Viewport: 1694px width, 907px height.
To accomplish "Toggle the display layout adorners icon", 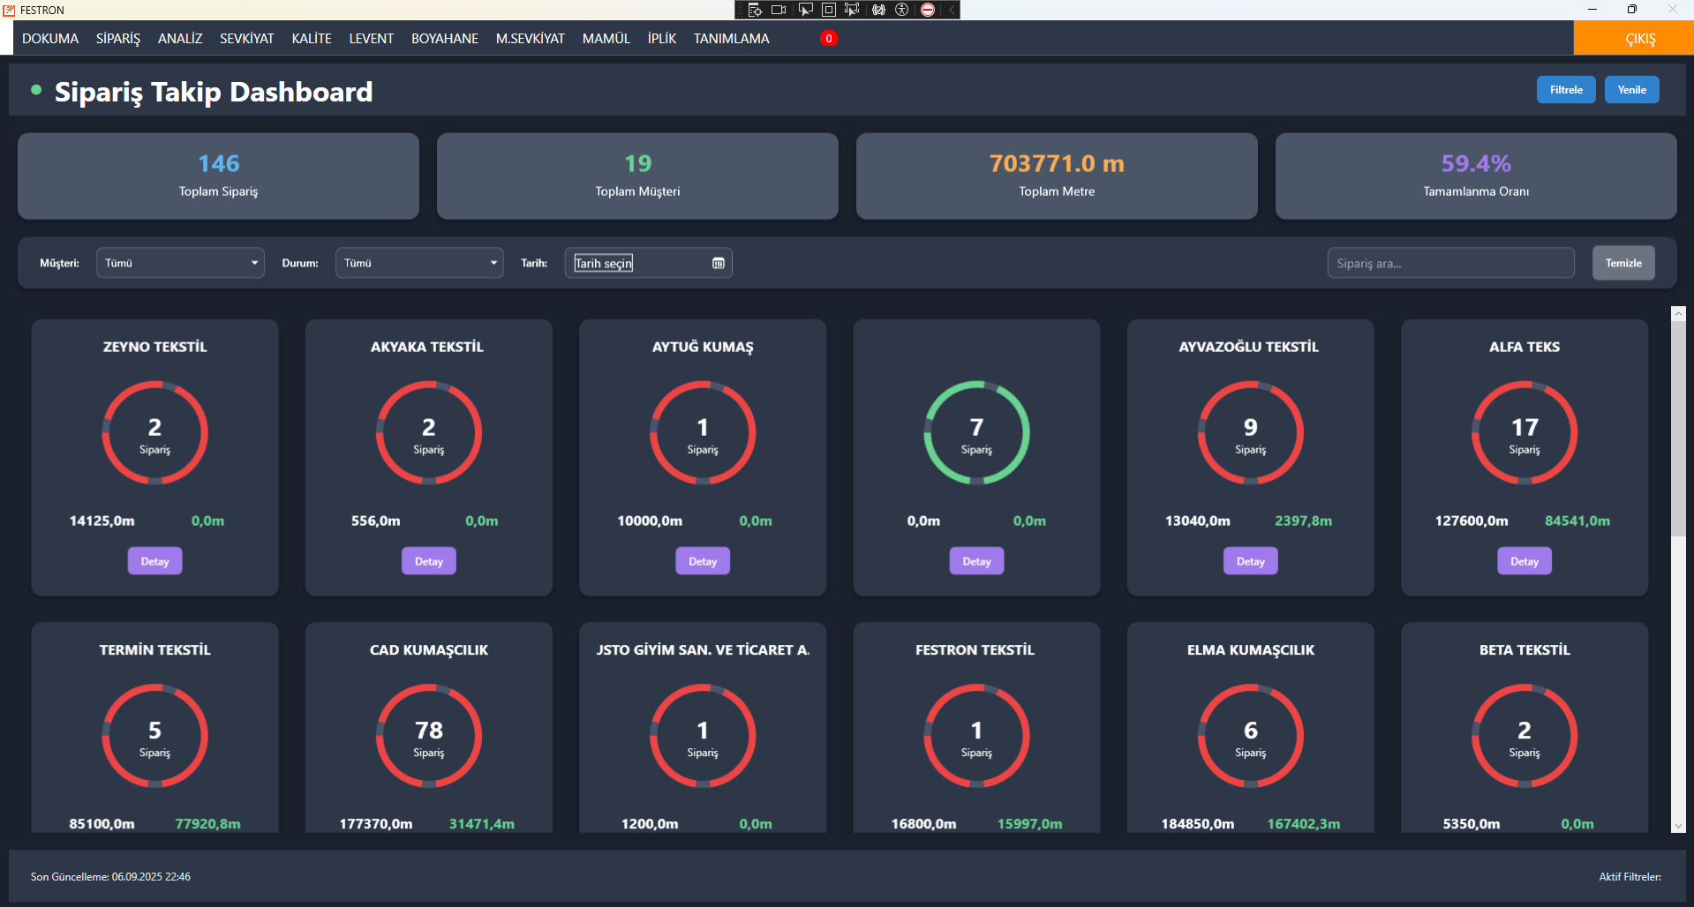I will point(829,10).
